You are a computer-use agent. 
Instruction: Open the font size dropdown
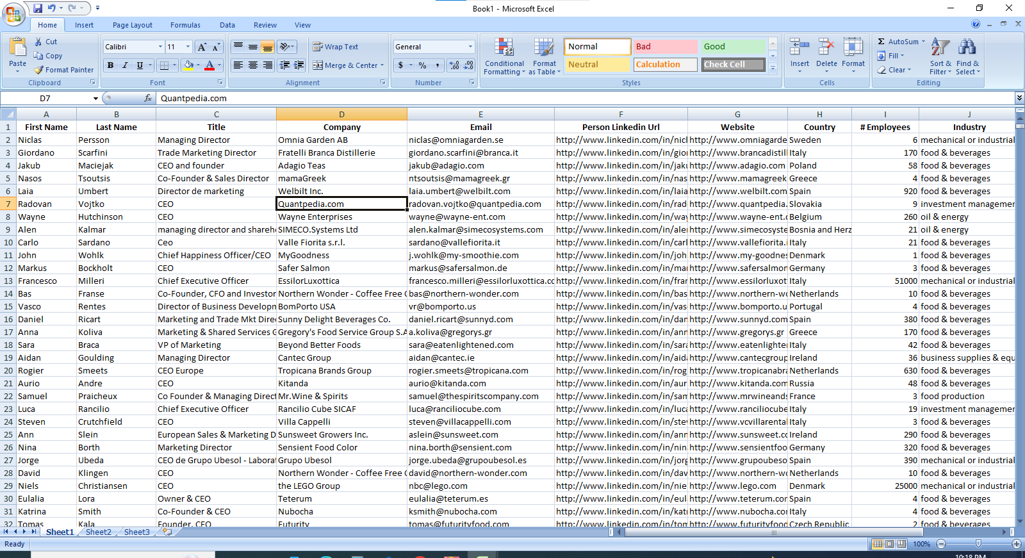188,47
